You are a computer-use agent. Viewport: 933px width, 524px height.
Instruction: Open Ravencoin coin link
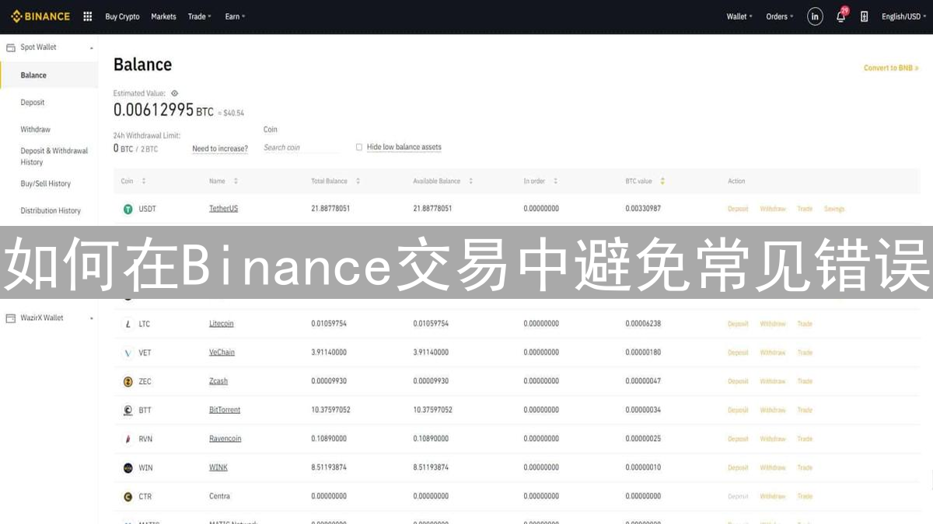pos(225,439)
